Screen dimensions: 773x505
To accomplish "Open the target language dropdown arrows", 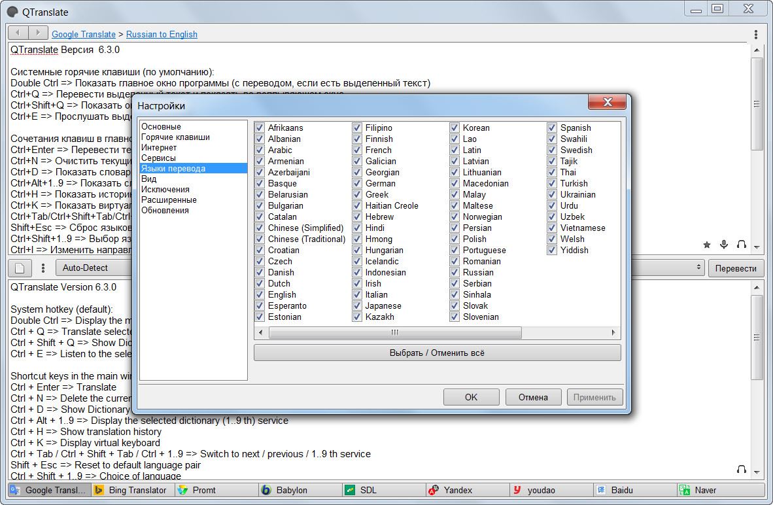I will [698, 268].
